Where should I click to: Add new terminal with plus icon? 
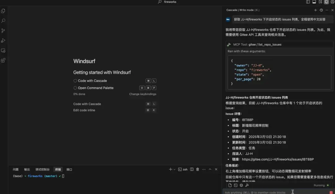[170, 170]
